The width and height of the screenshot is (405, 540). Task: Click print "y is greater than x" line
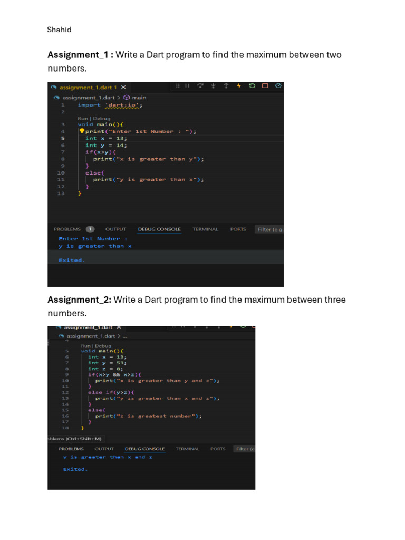point(148,179)
